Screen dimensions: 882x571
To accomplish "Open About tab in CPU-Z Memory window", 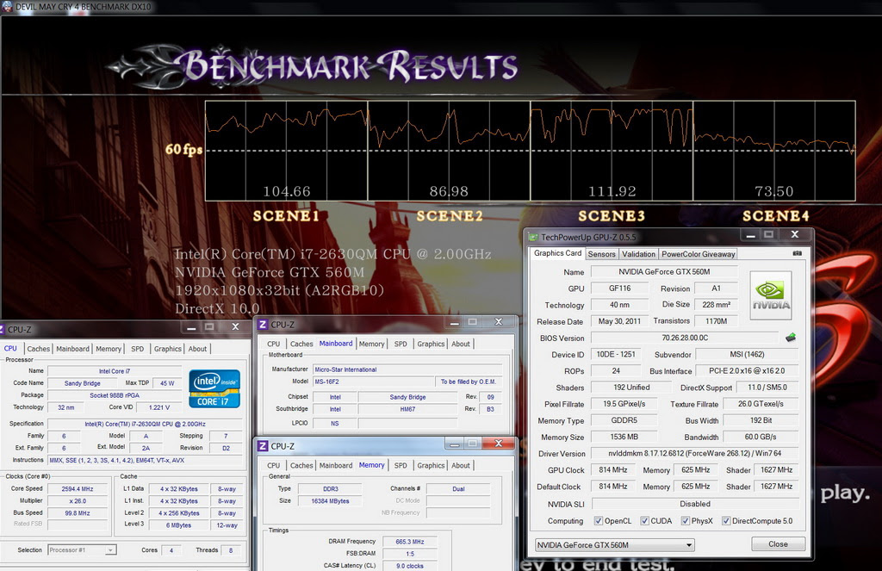I will point(461,465).
